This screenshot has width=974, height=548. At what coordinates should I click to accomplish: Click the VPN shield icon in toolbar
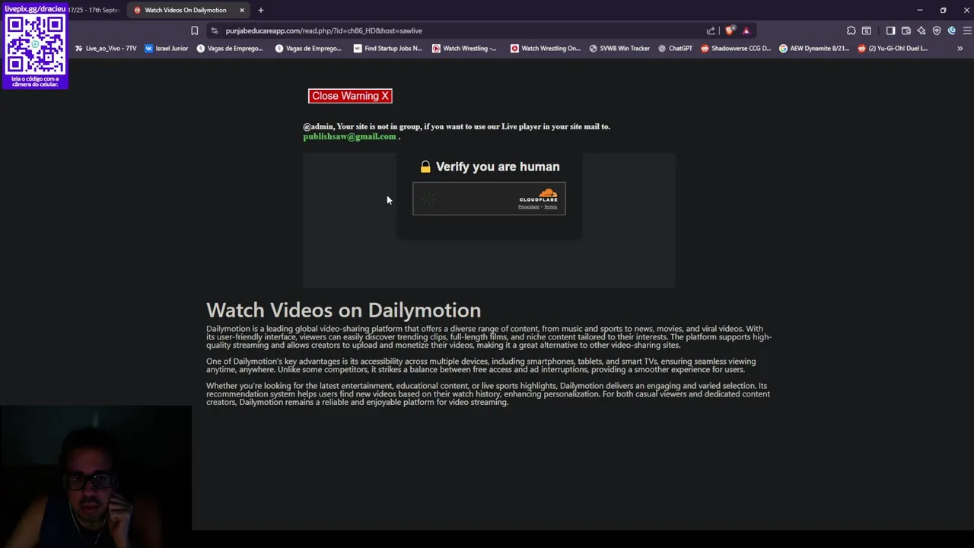click(936, 30)
